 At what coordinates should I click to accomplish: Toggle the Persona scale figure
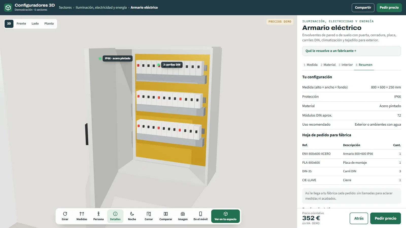[98, 216]
